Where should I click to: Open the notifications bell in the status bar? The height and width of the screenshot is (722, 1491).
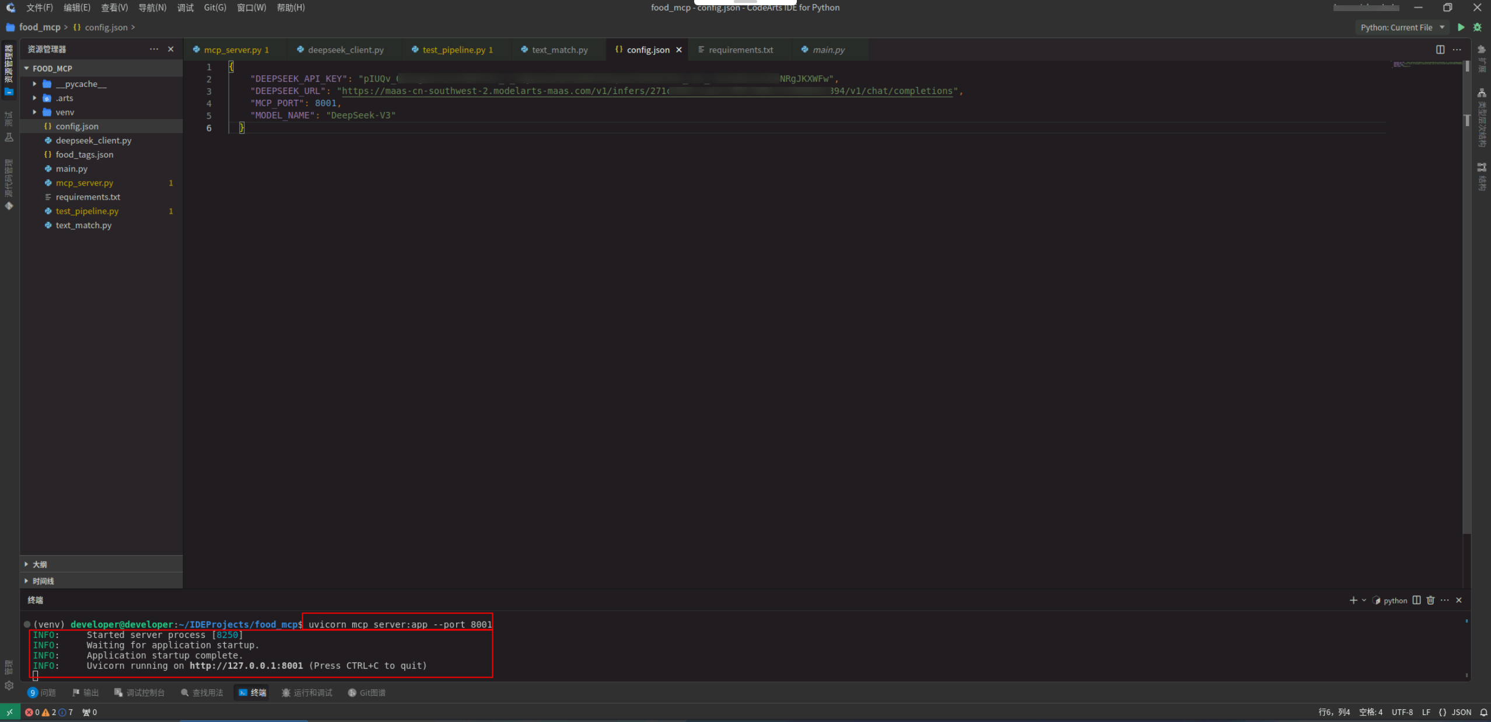[x=1483, y=712]
